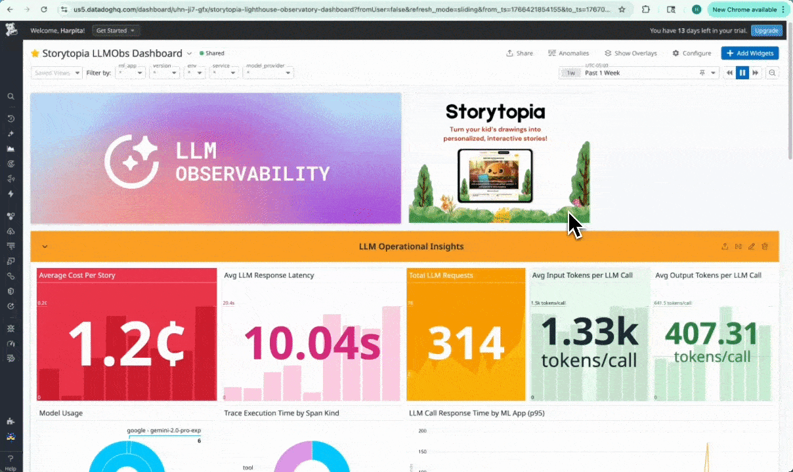The height and width of the screenshot is (472, 793).
Task: Open the Get Started menu
Action: [115, 30]
